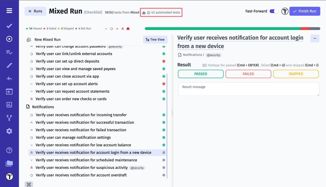Click the red bookmark filter above the test list
Screen dimensions: 326x187
128,28
